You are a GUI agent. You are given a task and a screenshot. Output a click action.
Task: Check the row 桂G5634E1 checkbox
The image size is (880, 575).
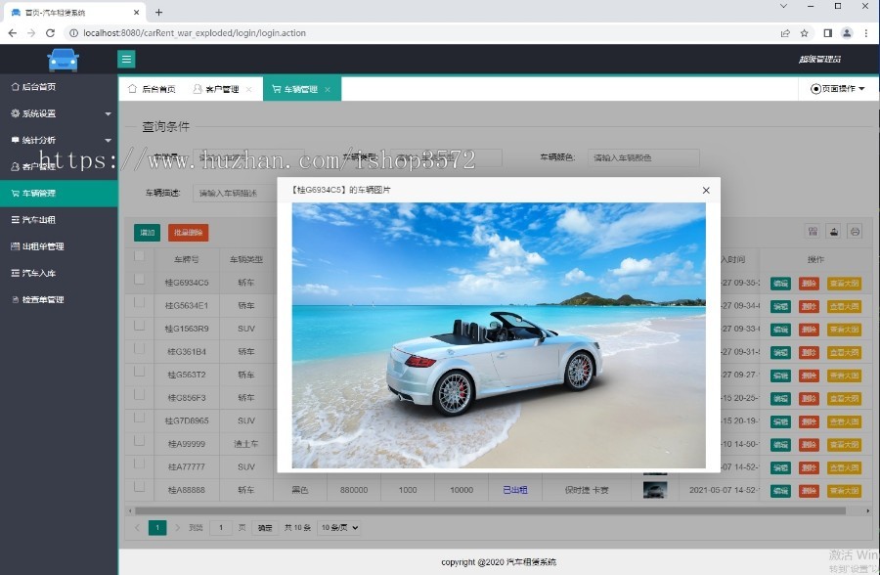pyautogui.click(x=139, y=302)
